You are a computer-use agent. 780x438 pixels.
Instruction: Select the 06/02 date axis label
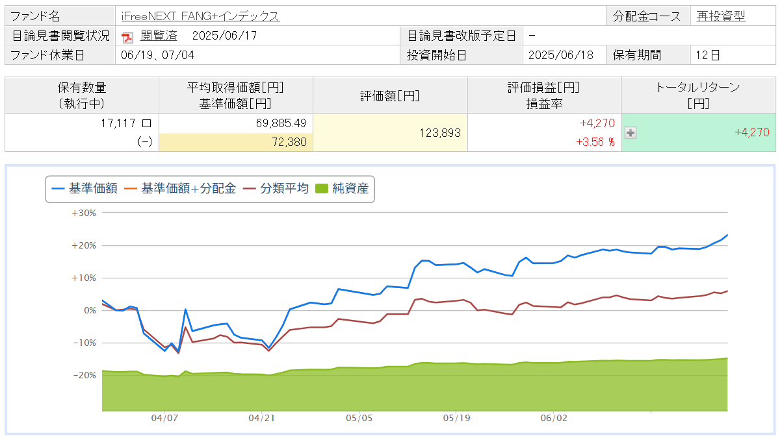click(554, 419)
